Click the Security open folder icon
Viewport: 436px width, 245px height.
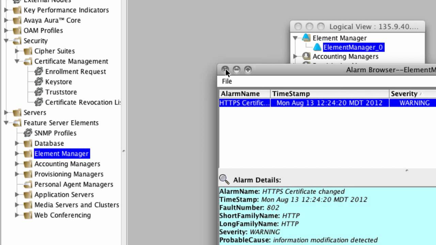[17, 41]
